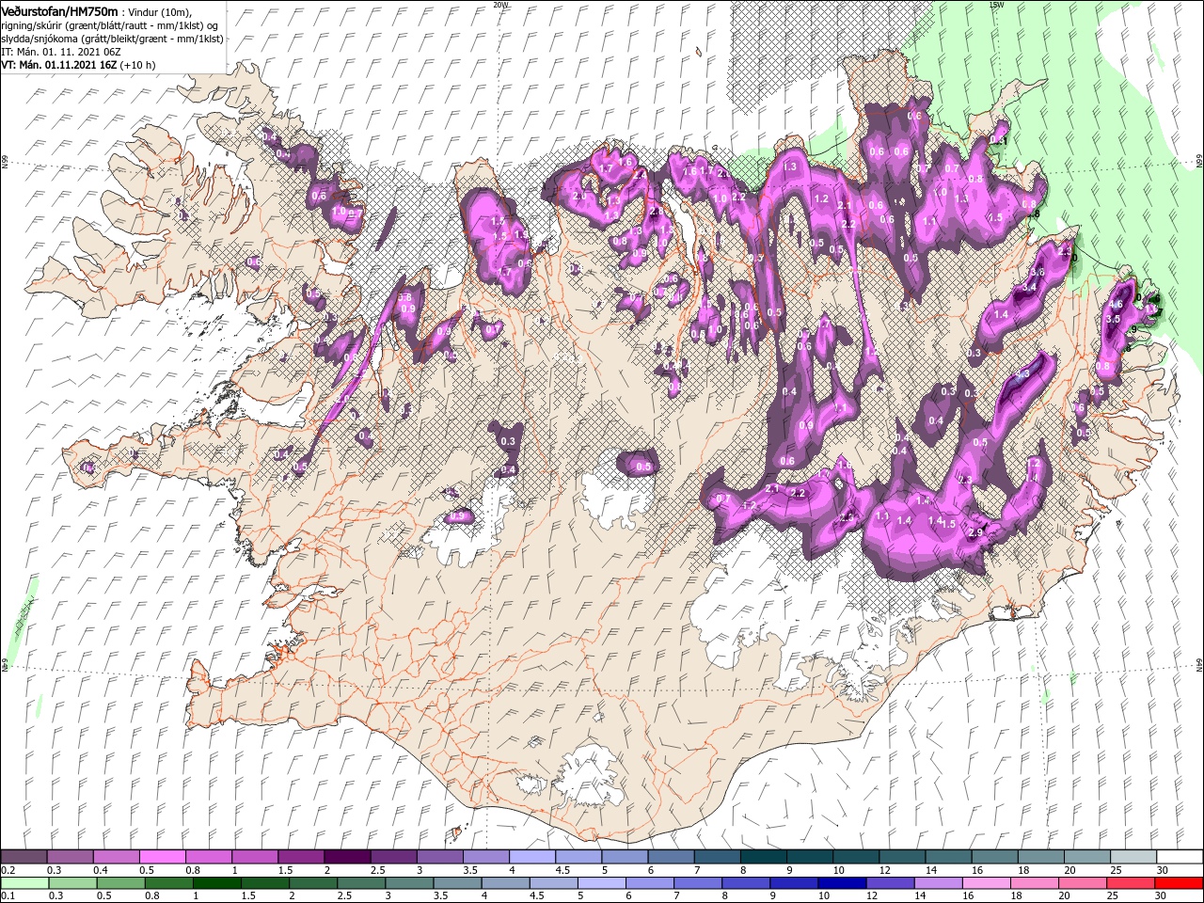1204x903 pixels.
Task: Select the snow legend 0.4 orchid swatch
Action: pos(116,856)
